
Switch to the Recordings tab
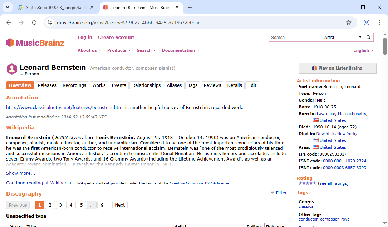tap(74, 85)
